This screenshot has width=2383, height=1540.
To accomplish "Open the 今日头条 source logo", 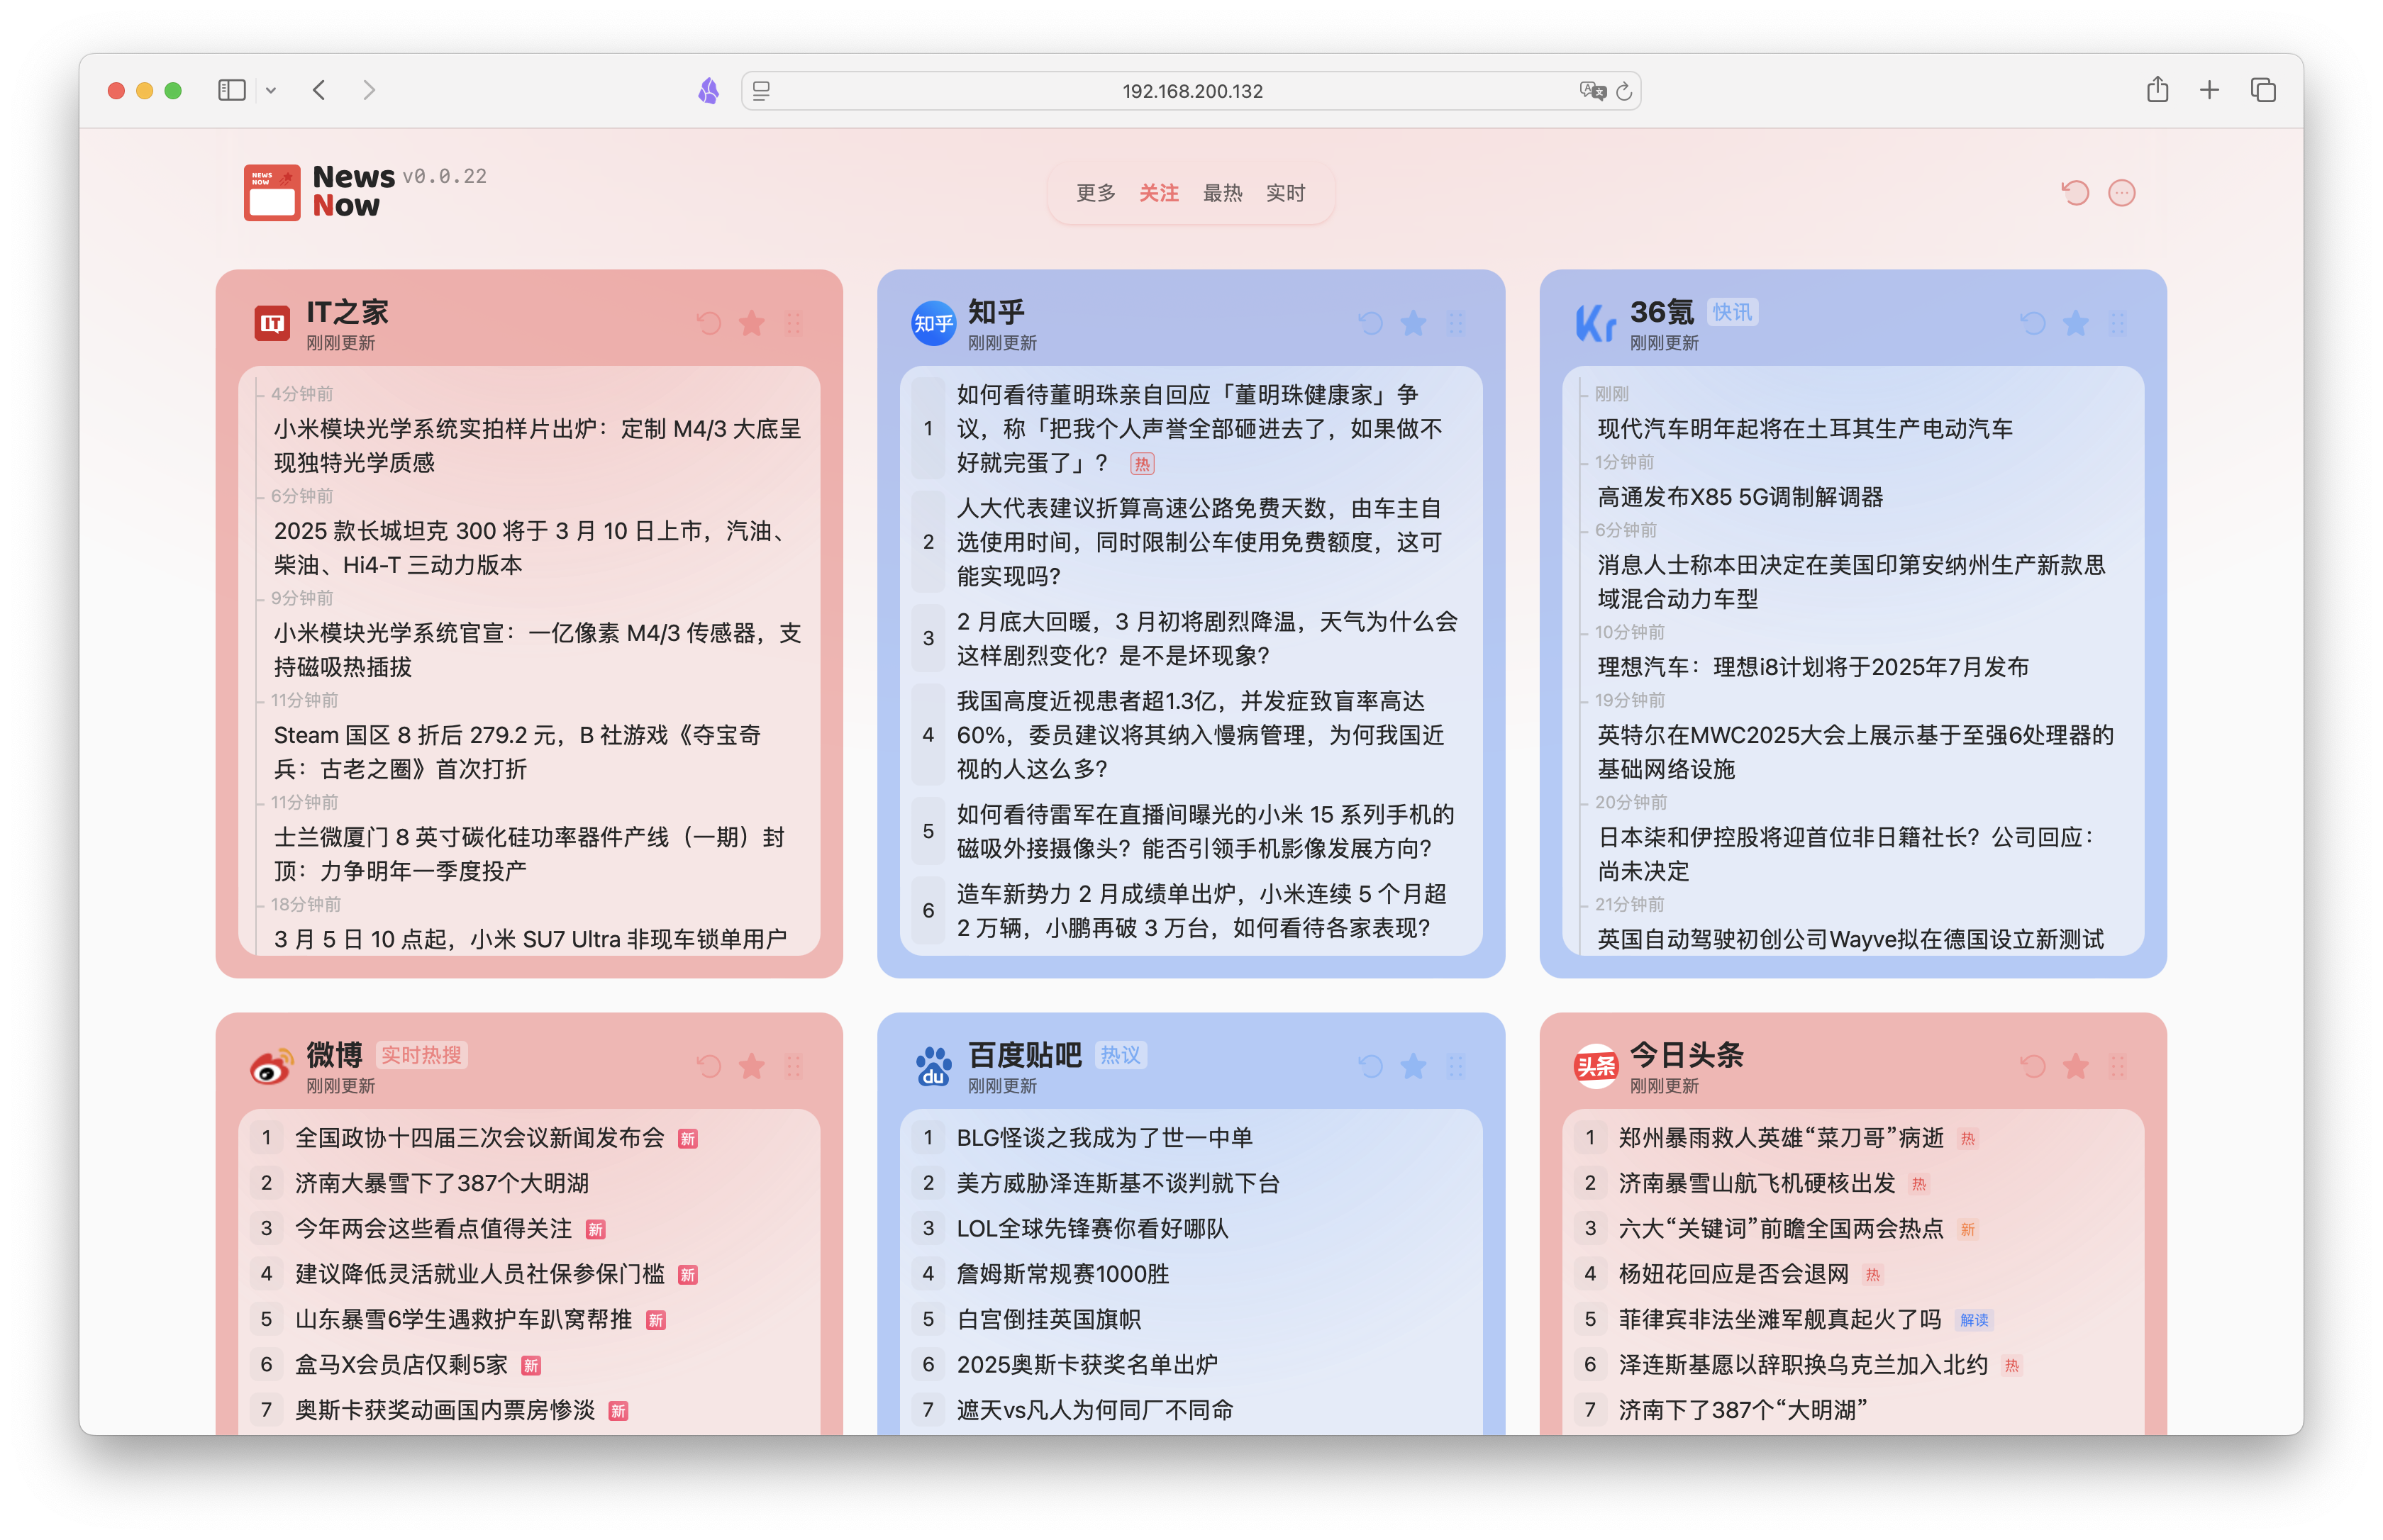I will tap(1595, 1066).
